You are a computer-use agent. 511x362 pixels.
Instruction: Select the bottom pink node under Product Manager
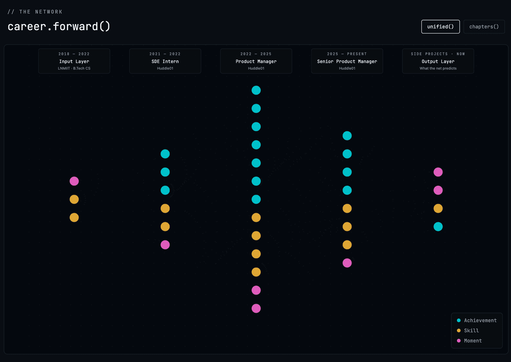(256, 308)
